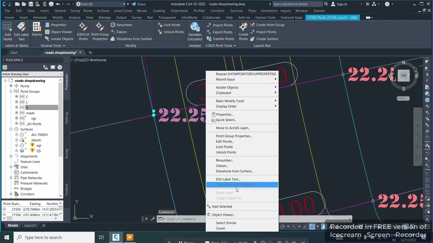Click the Start drawing tab
Screen dimensions: 433x243
coord(14,53)
